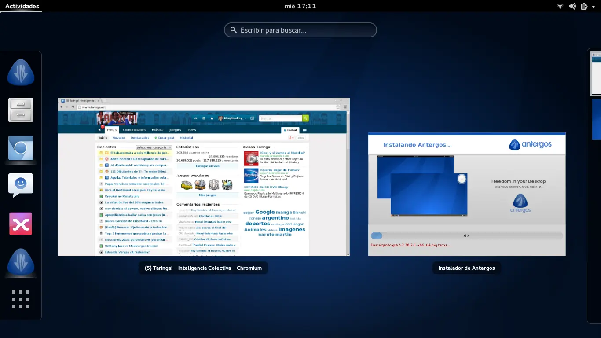This screenshot has width=601, height=338.
Task: Open the Bingo game icon
Action: [x=200, y=185]
